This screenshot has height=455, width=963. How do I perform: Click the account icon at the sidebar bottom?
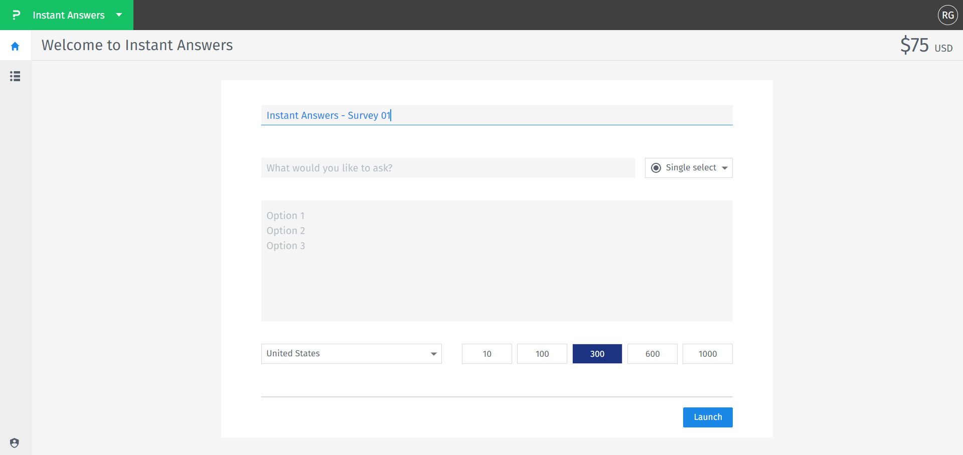click(x=15, y=442)
